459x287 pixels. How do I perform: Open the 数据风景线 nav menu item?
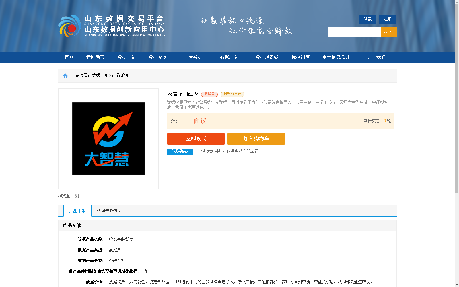[x=267, y=57]
